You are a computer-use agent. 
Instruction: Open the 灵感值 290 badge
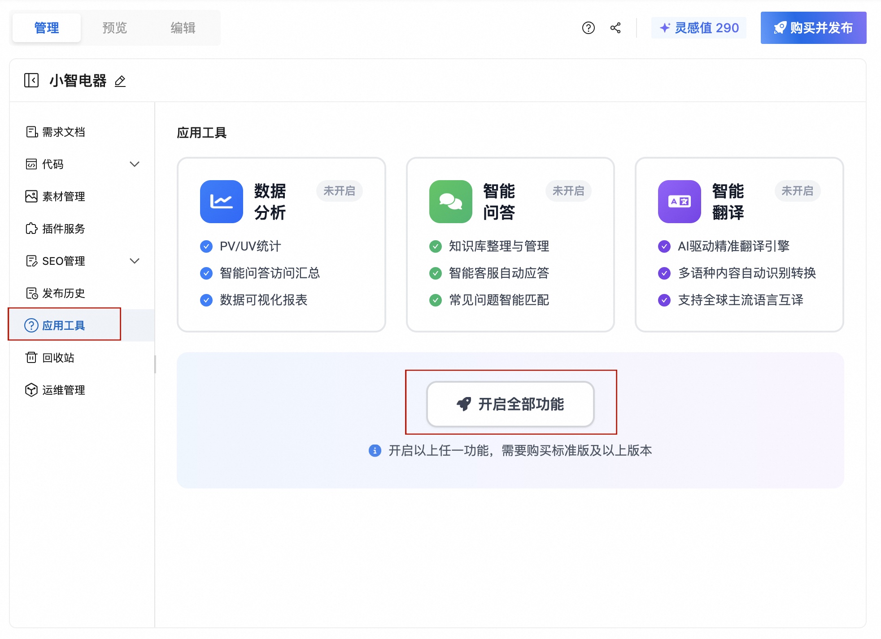699,28
